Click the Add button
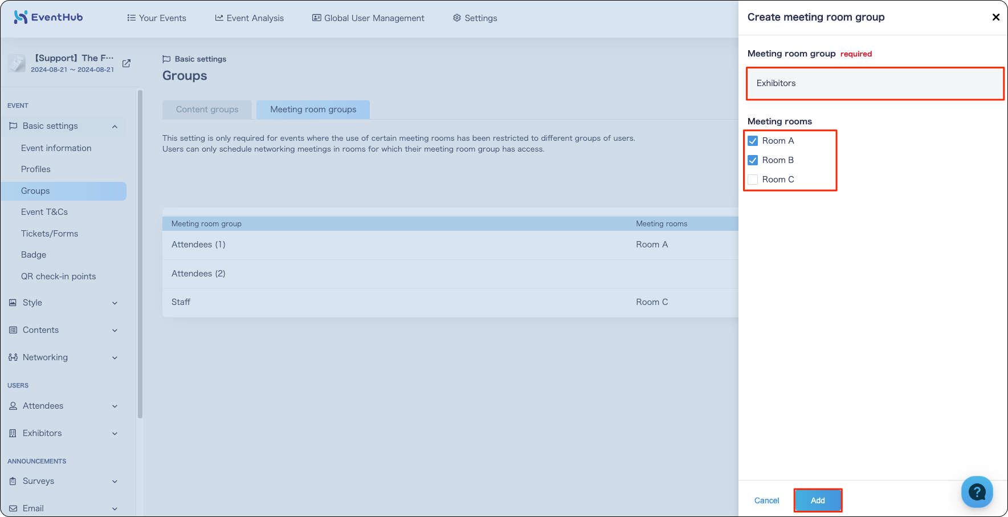This screenshot has height=517, width=1008. [x=818, y=500]
